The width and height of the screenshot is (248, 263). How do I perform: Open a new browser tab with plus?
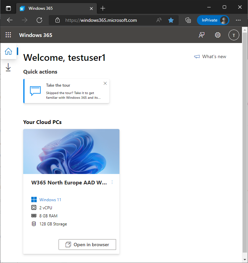(103, 8)
